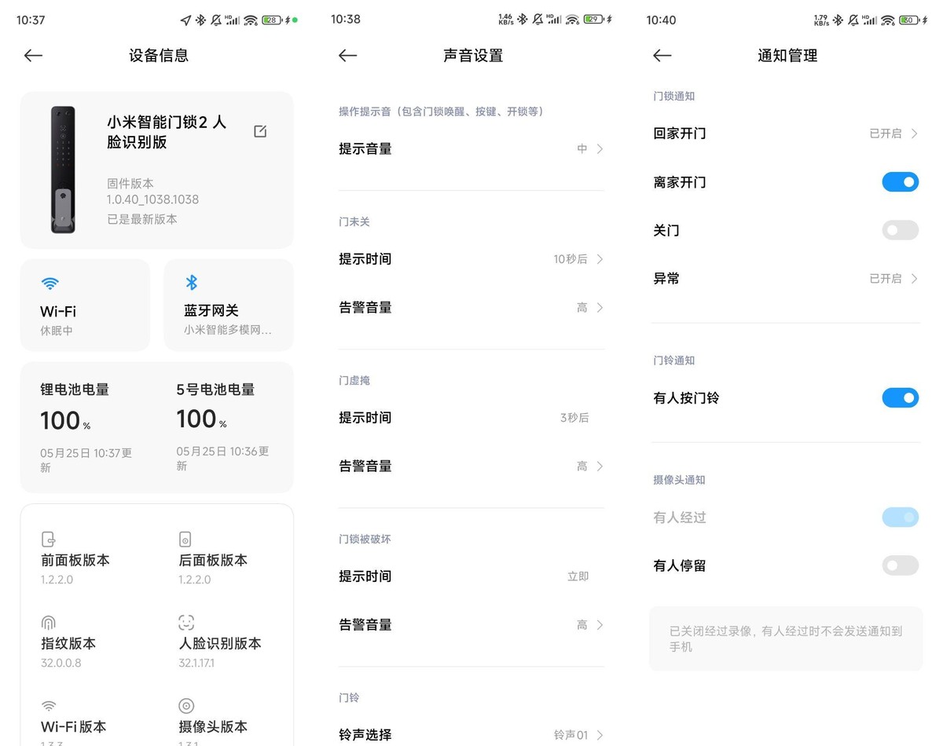Viewport: 943px width, 746px height.
Task: Select firmware version 1.0.40_1038.1038 text
Action: 152,199
